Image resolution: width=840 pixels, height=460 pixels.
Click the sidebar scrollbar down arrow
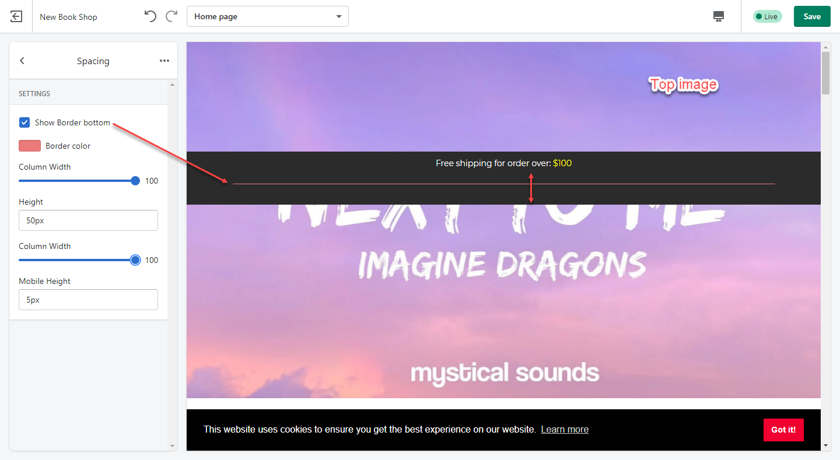tap(172, 445)
